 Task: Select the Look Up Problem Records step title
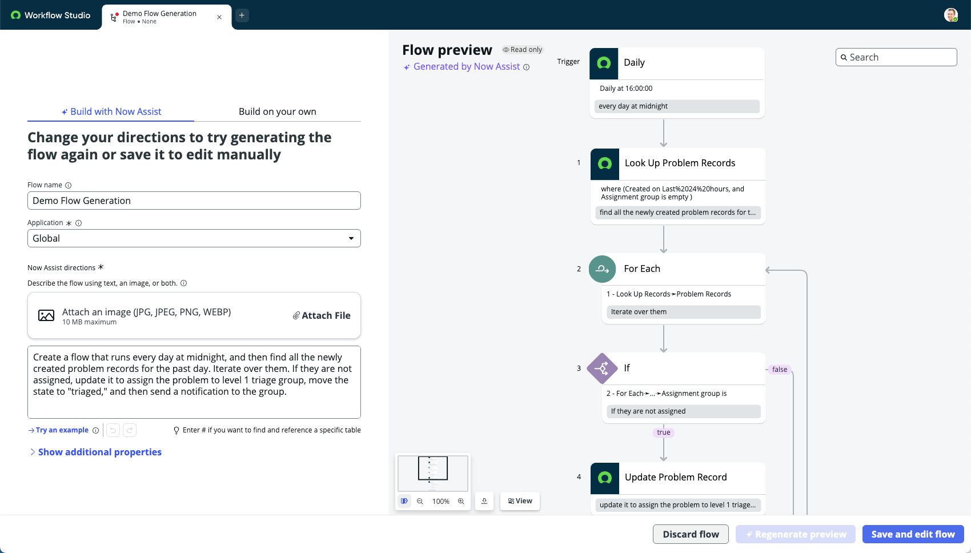pyautogui.click(x=680, y=163)
